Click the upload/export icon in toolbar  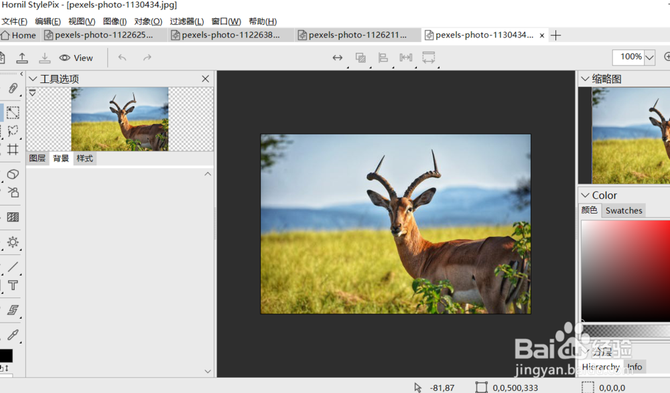pos(22,58)
